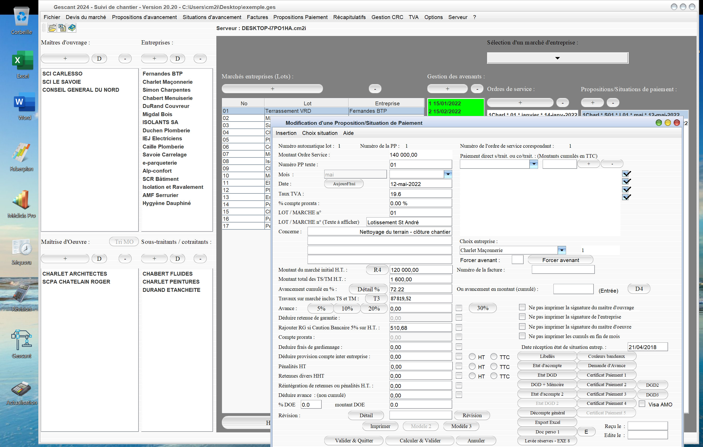Click the Couleurs bandeaux button
This screenshot has height=447, width=703.
(606, 356)
